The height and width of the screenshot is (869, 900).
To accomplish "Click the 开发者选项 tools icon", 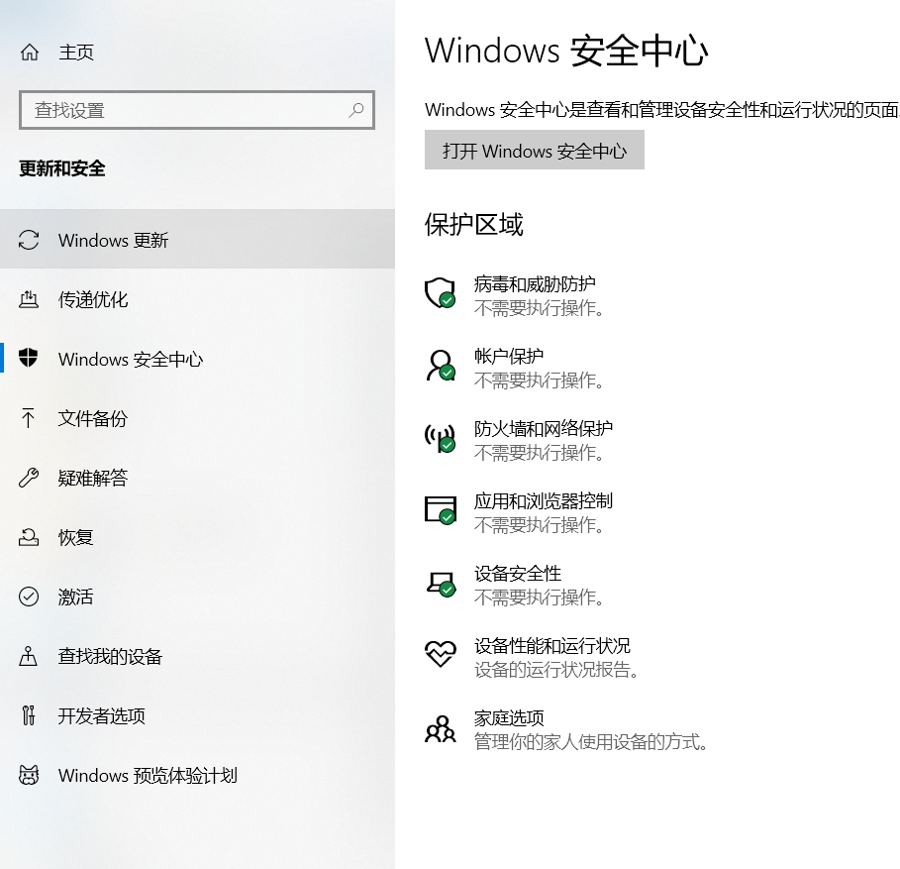I will pos(28,715).
